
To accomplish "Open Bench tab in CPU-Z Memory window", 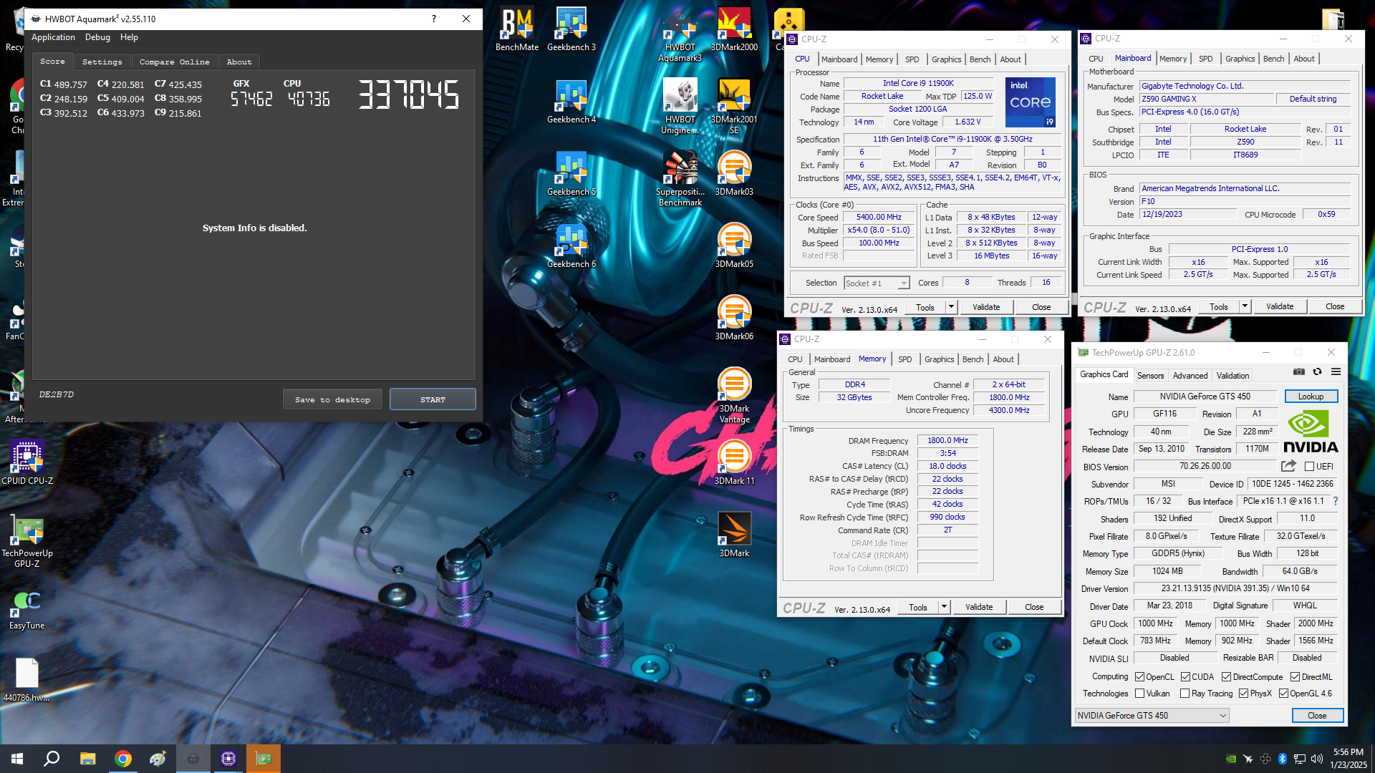I will pos(973,359).
